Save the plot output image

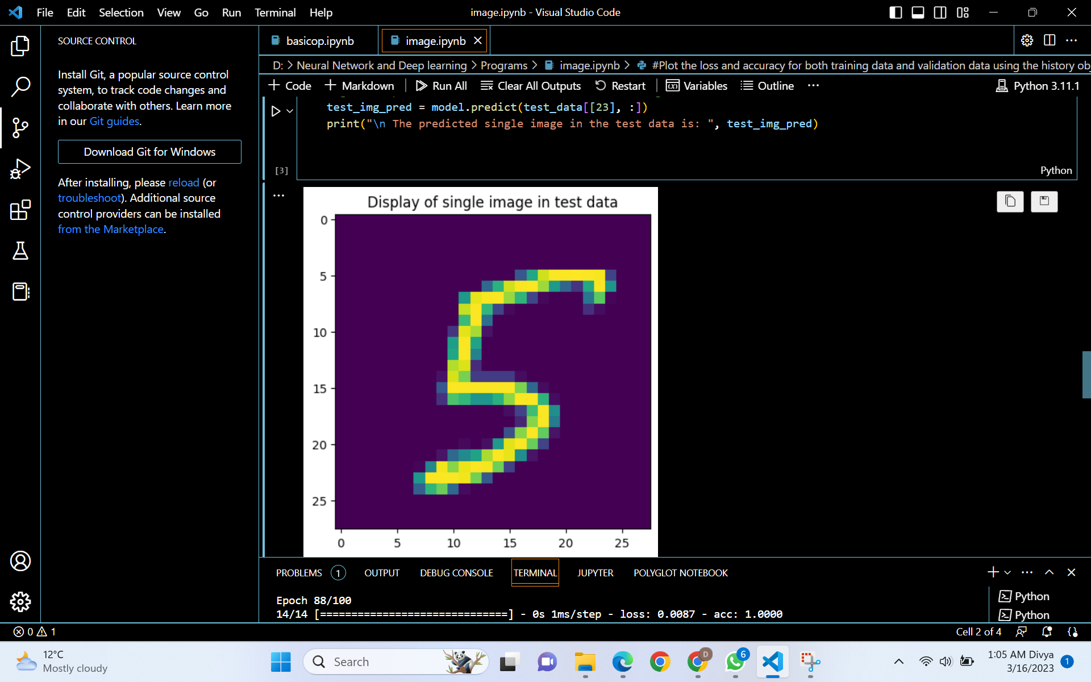tap(1044, 202)
